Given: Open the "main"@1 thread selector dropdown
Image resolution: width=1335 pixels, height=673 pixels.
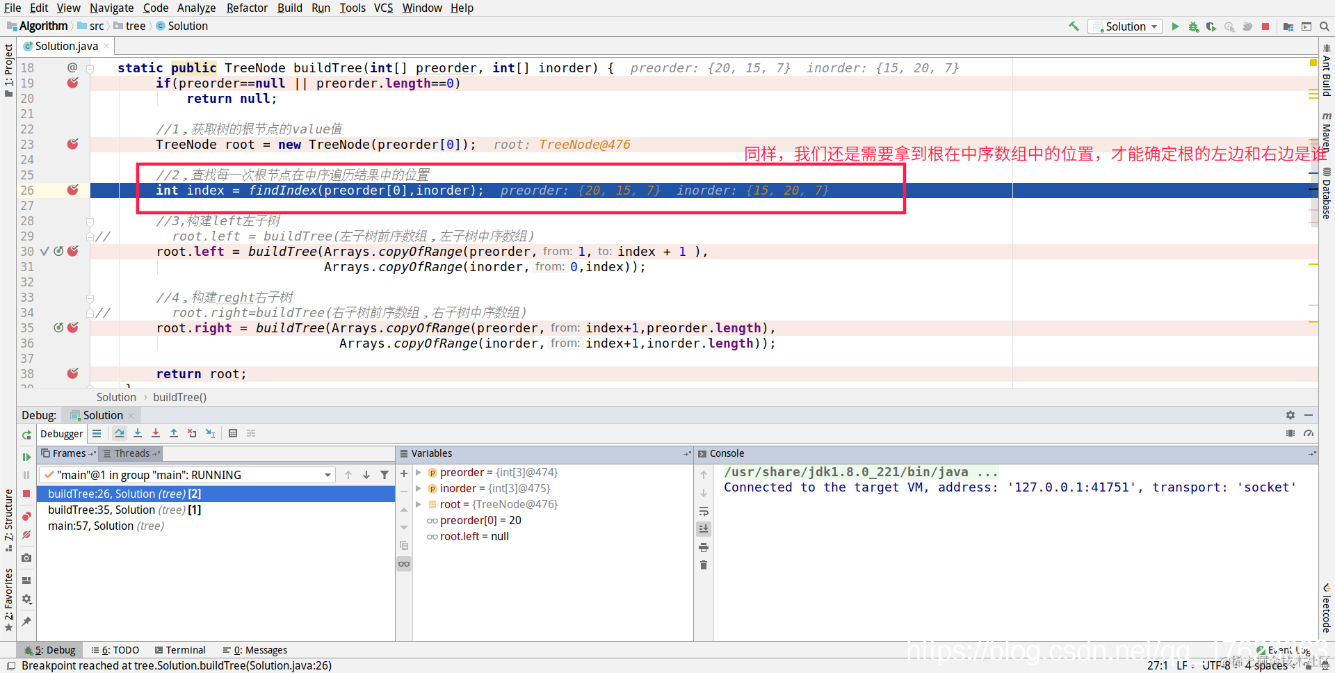Looking at the screenshot, I should coord(188,475).
